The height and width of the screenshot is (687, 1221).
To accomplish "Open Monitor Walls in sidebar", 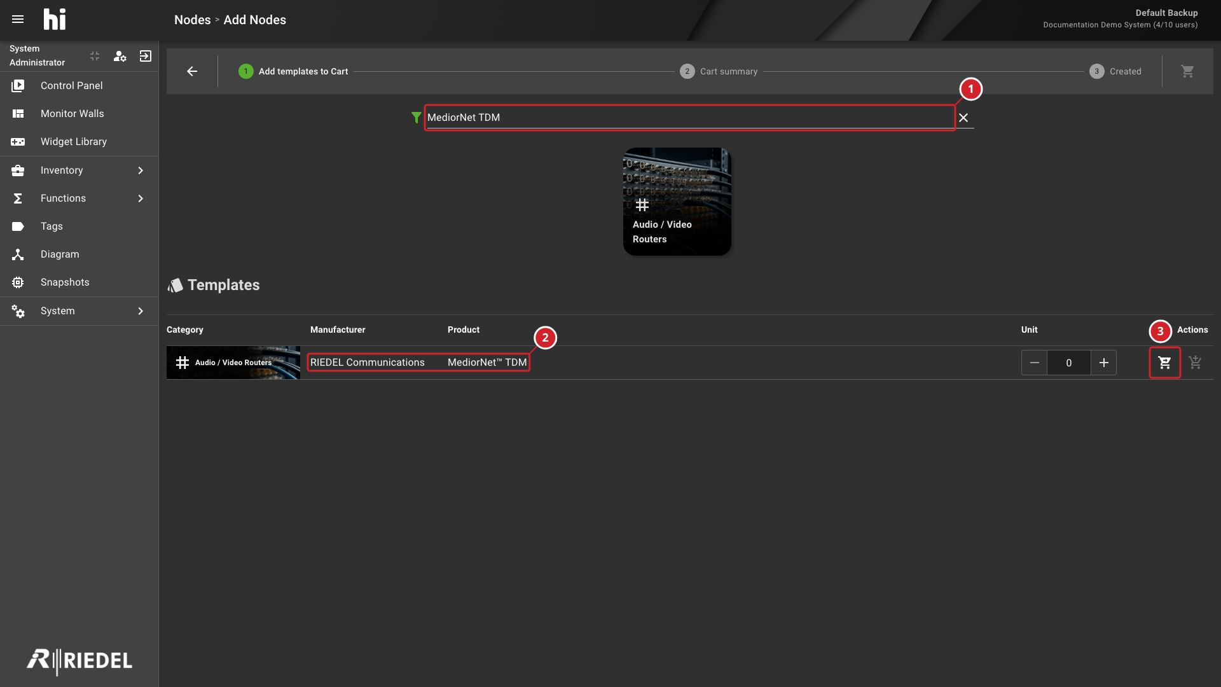I will (79, 114).
